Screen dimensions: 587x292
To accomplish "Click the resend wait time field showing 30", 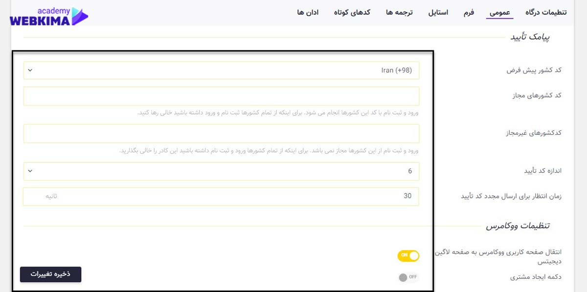I will point(221,196).
